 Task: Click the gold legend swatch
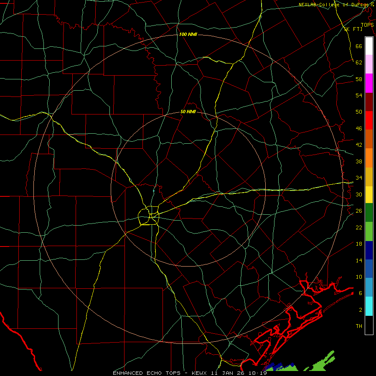click(x=369, y=177)
